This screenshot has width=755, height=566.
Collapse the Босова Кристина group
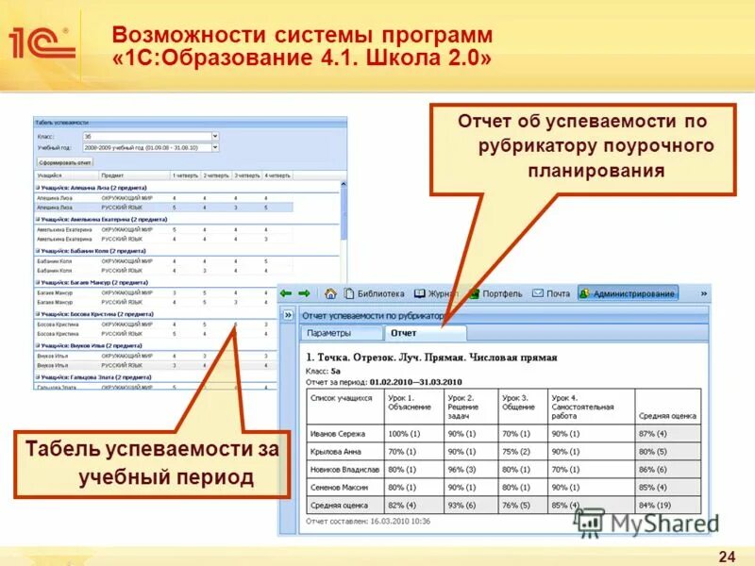point(38,314)
